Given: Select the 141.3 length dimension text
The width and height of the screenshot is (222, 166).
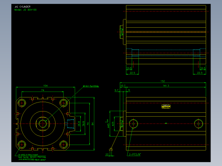Looking at the screenshot, I should click(x=166, y=86).
